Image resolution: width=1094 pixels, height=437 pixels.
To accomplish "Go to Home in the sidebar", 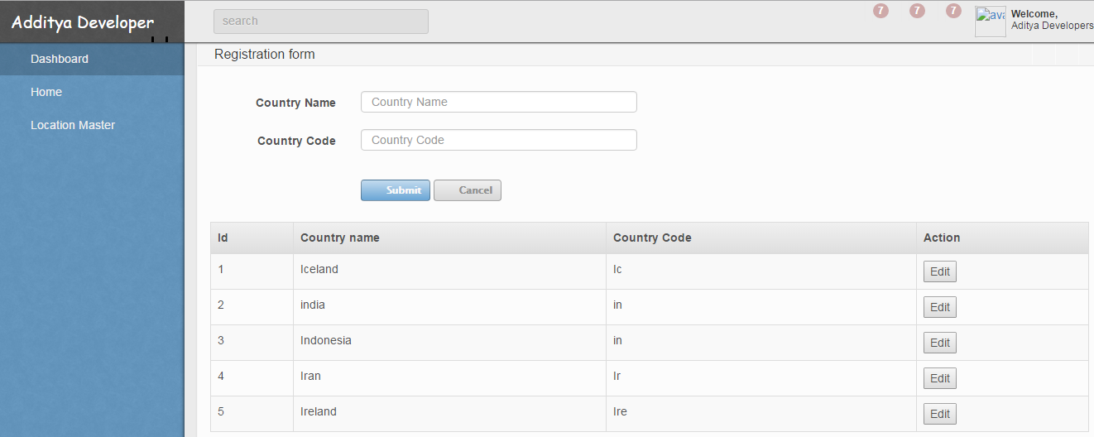I will [x=46, y=92].
